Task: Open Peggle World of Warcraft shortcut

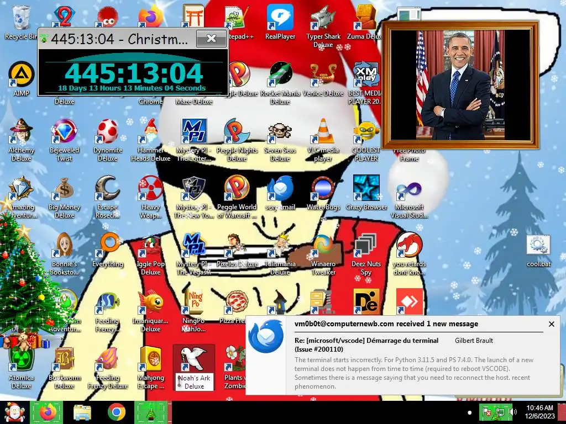Action: tap(237, 197)
